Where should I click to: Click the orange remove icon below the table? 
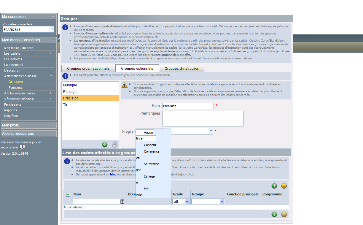pyautogui.click(x=284, y=214)
